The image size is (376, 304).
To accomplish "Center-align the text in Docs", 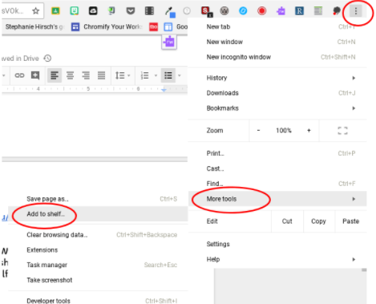I will click(70, 75).
